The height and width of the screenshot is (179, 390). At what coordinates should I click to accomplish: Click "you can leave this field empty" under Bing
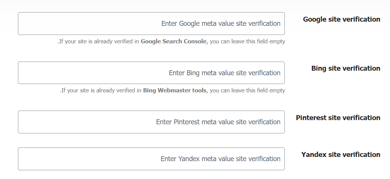point(248,90)
